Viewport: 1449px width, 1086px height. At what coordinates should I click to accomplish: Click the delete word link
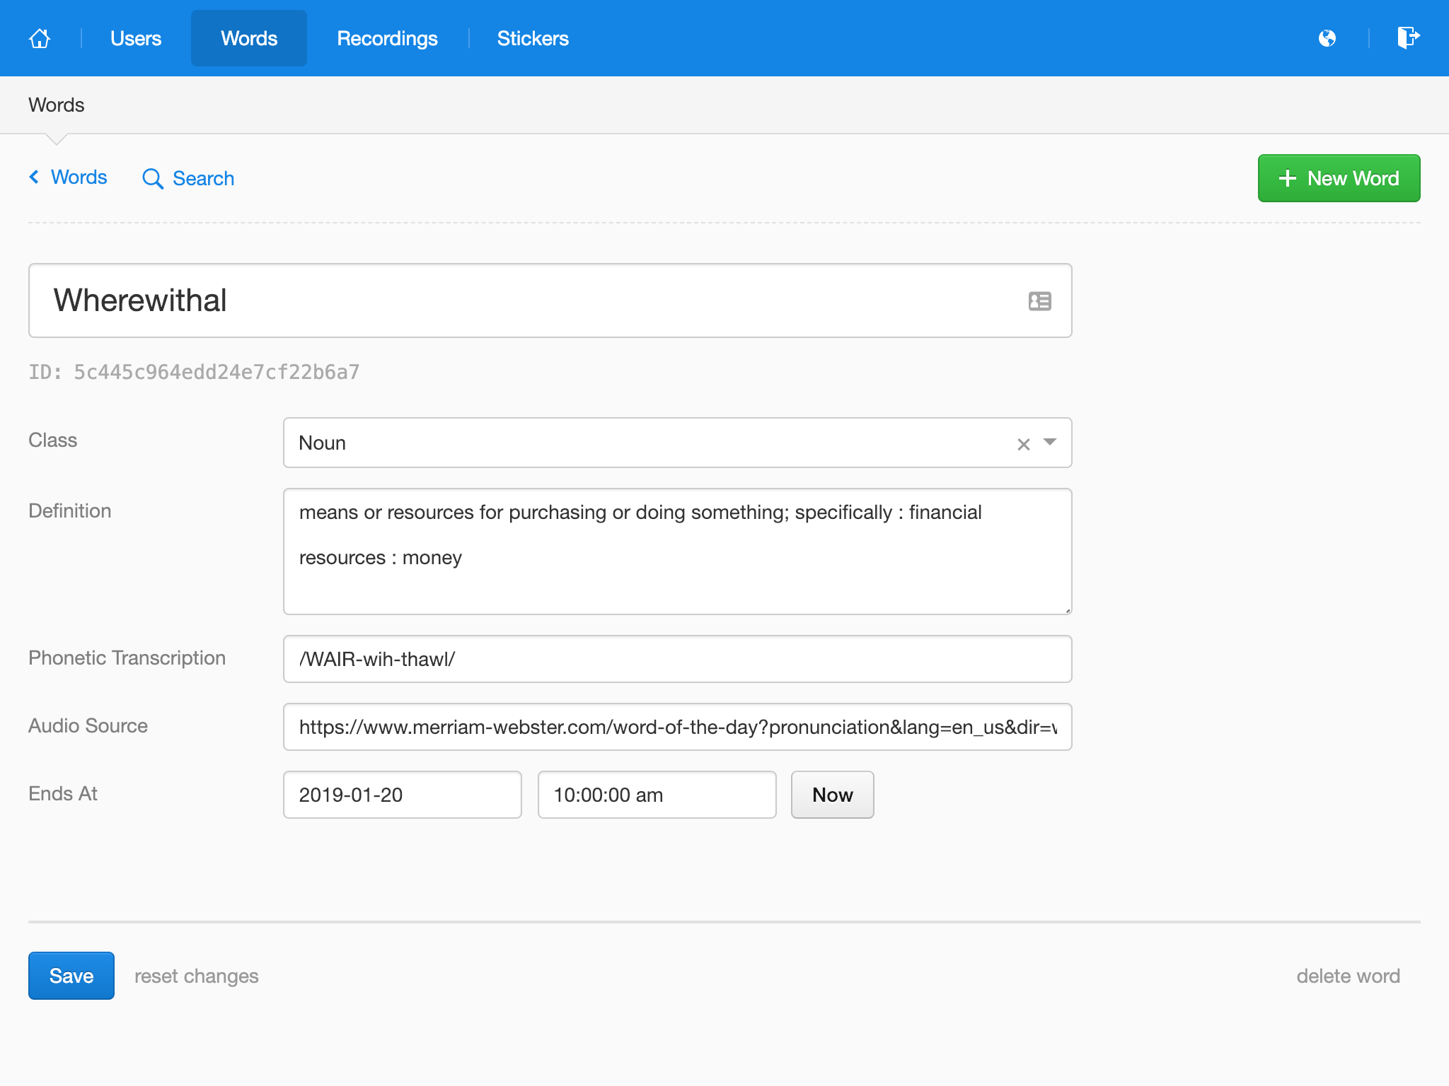pos(1348,976)
